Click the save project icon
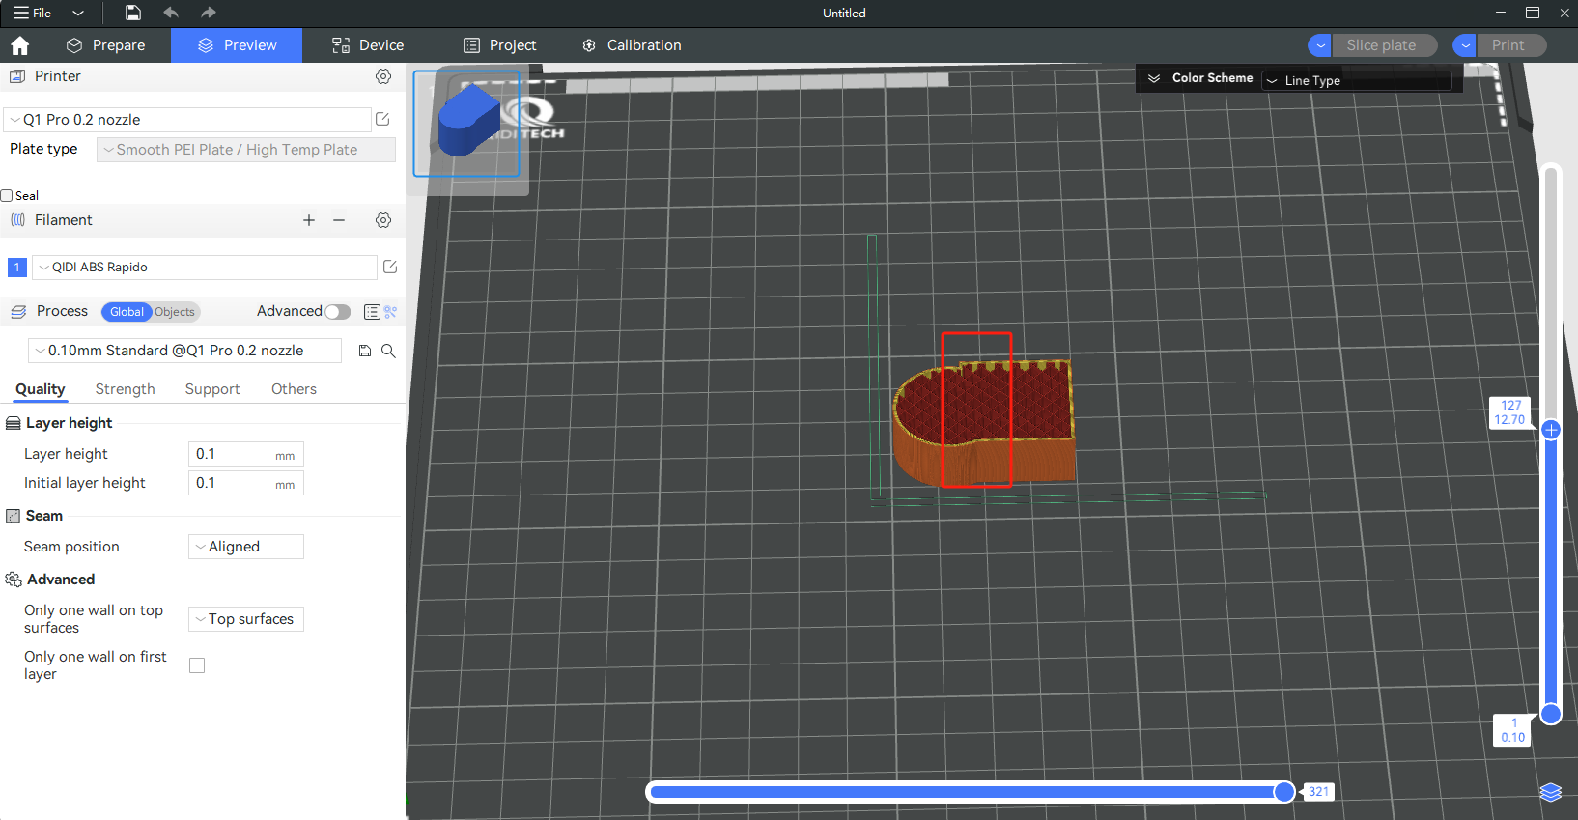 tap(133, 13)
